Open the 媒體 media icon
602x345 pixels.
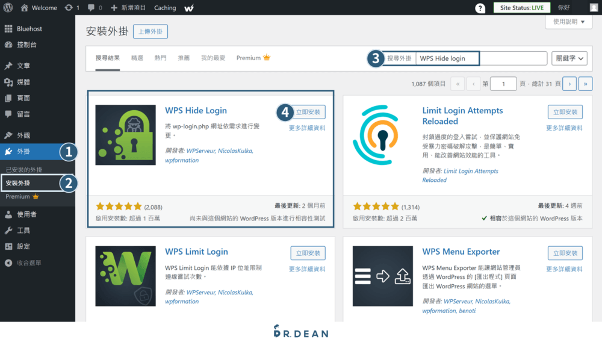tap(8, 82)
